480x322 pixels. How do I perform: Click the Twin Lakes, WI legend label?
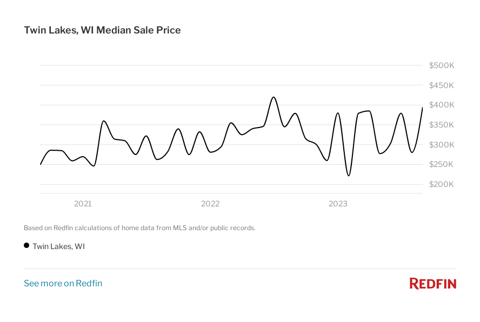[x=58, y=246]
